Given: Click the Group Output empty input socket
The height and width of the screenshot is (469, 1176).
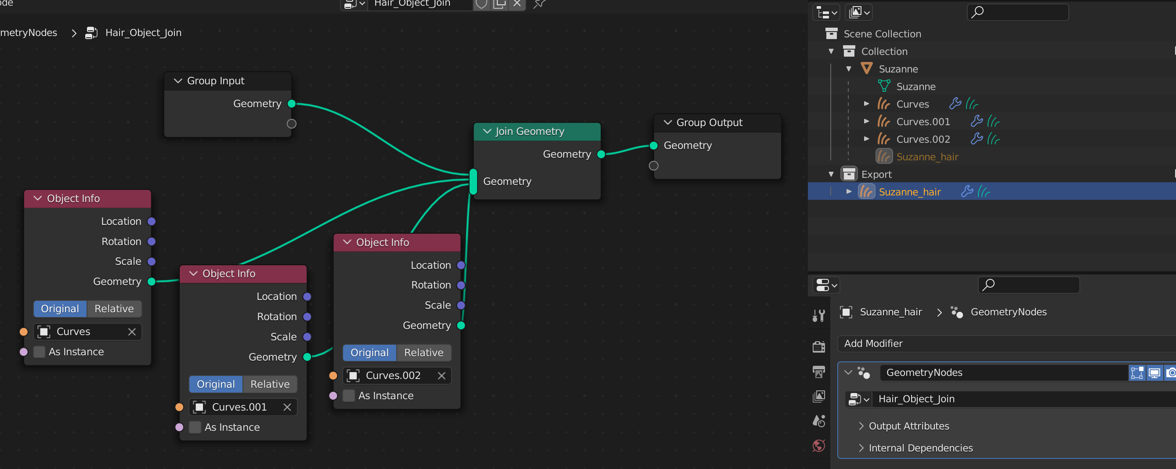Looking at the screenshot, I should point(654,166).
